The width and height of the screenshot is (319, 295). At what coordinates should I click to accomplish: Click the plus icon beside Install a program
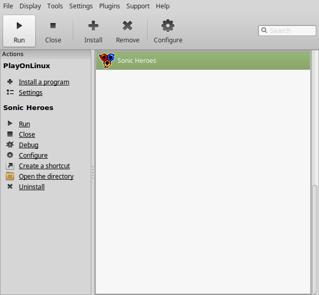(10, 82)
